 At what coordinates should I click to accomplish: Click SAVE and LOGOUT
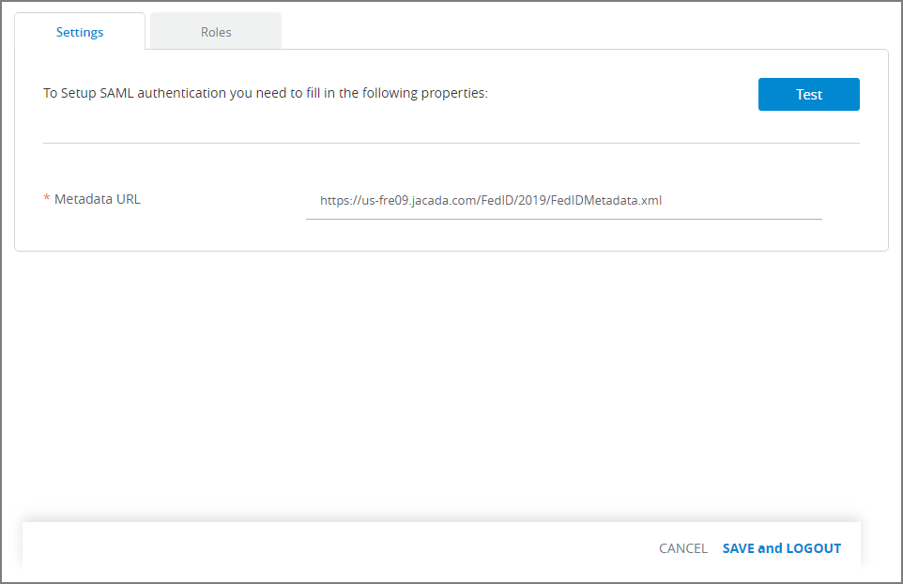[782, 548]
